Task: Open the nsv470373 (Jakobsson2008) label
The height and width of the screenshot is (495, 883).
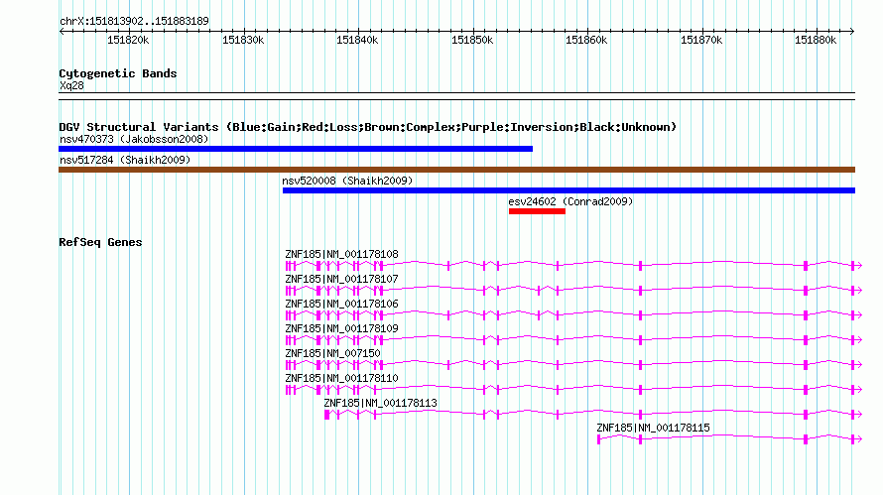Action: coord(134,139)
